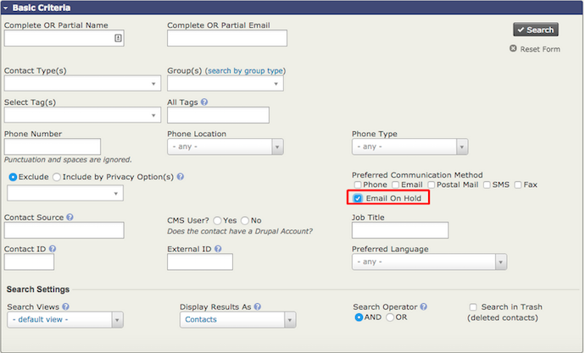
Task: Enable the Search in Trash checkbox
Action: 473,306
